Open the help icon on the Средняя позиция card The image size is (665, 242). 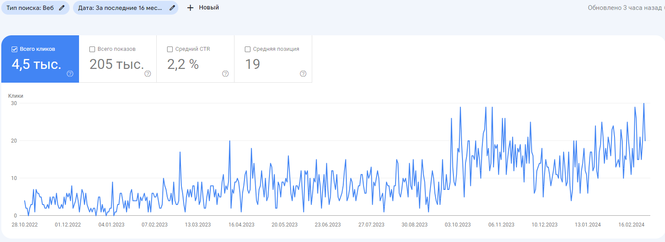pyautogui.click(x=303, y=74)
